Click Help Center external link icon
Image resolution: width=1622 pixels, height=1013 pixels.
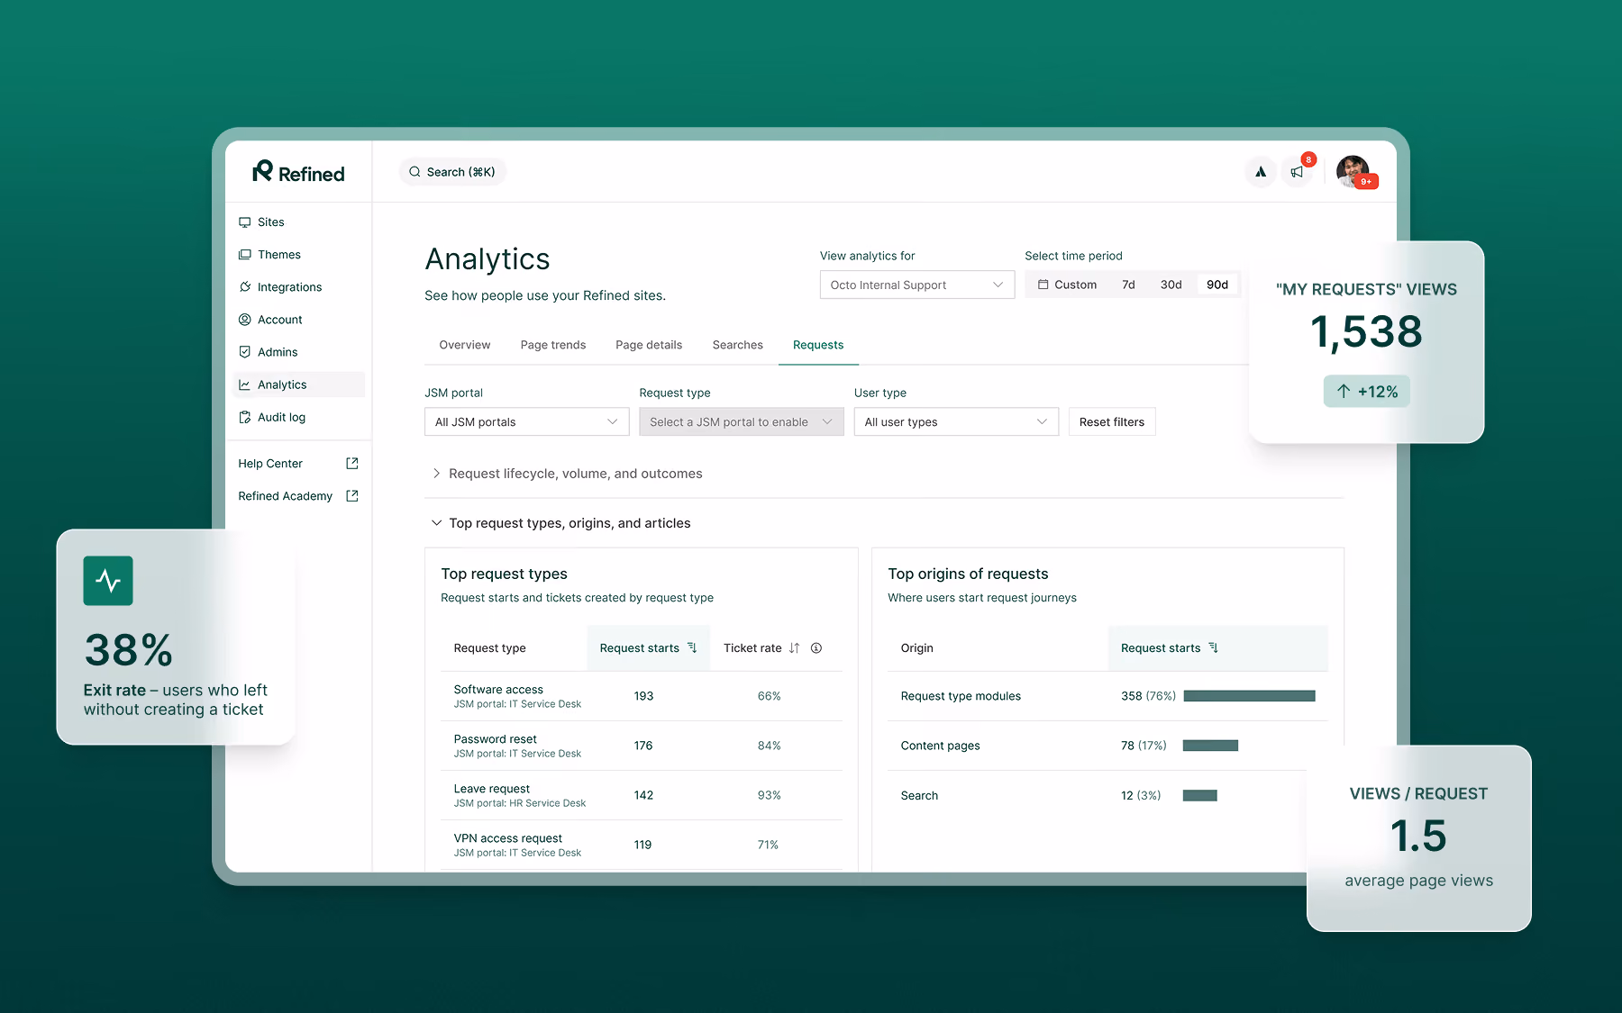pos(352,464)
